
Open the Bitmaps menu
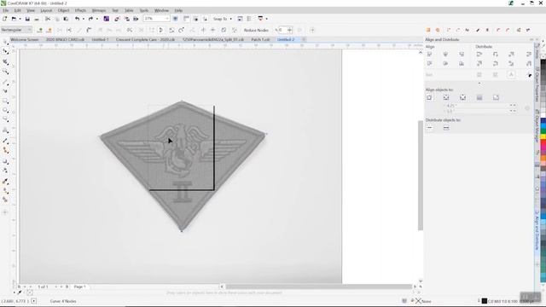(x=99, y=11)
